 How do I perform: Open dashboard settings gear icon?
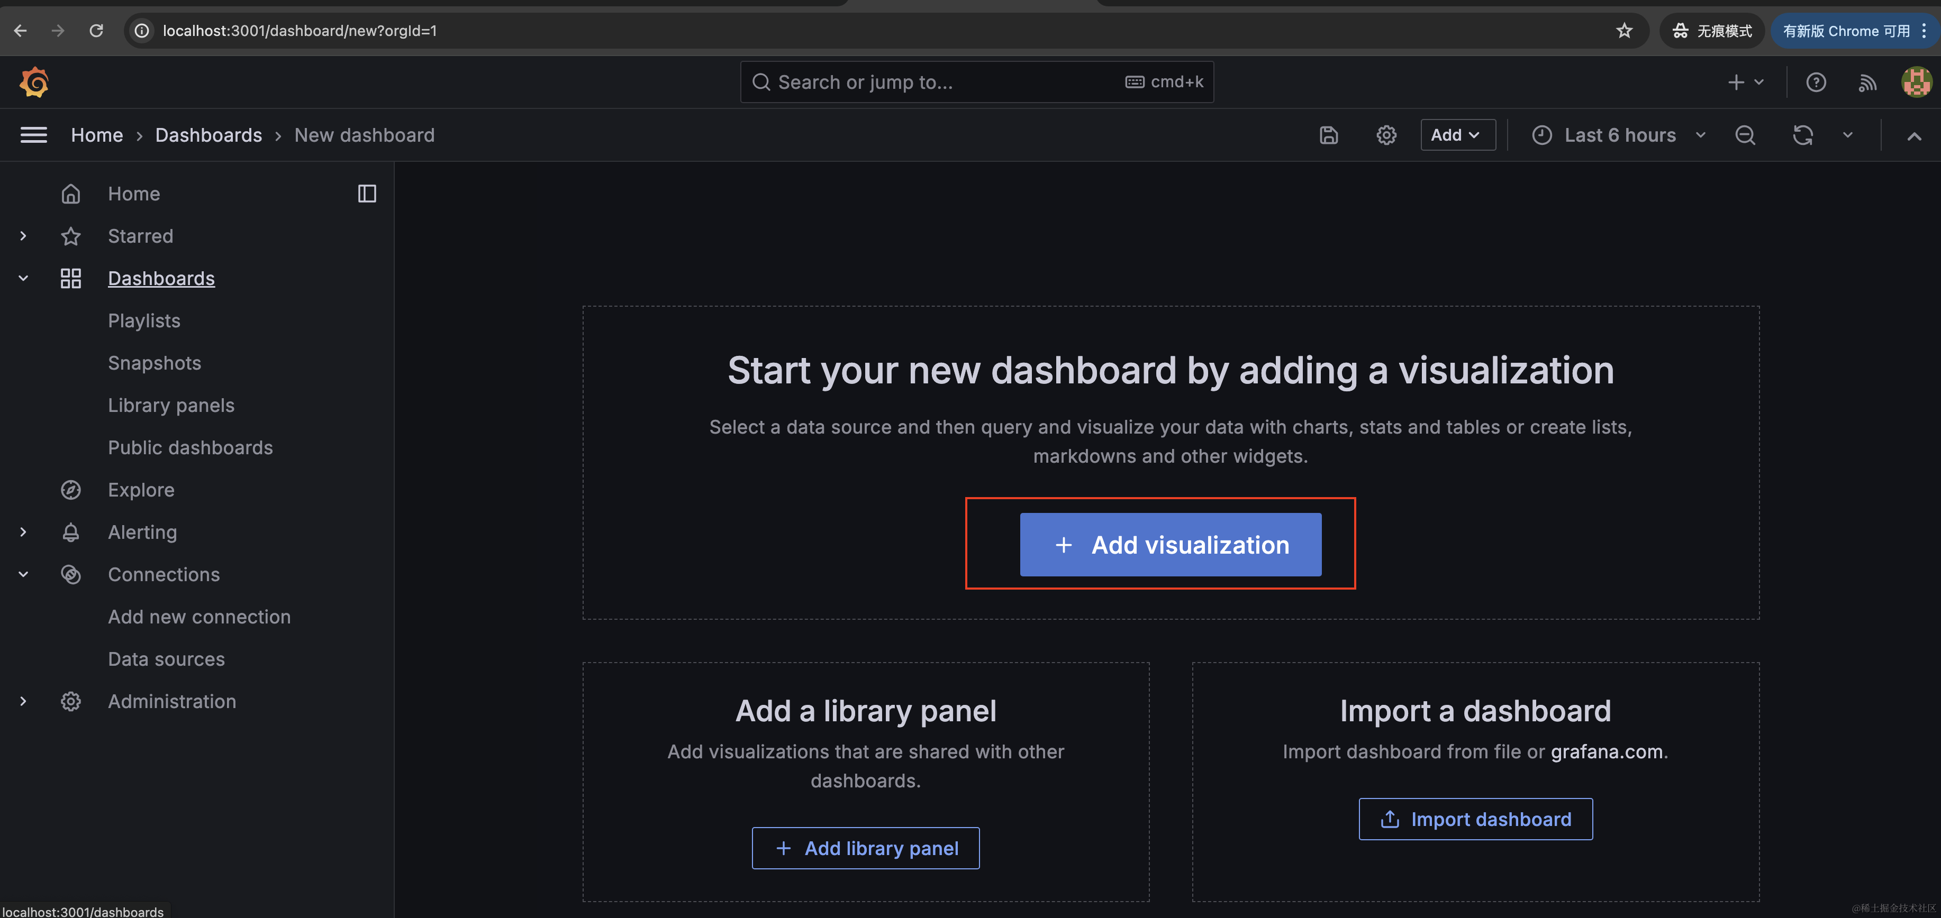pos(1386,135)
